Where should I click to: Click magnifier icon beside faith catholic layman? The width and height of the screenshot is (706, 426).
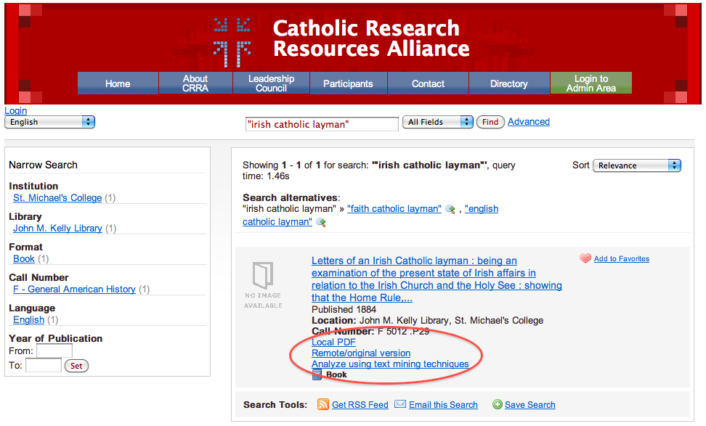pos(450,210)
